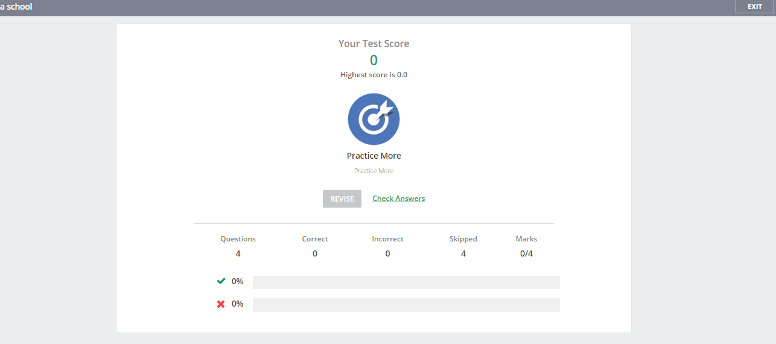This screenshot has height=344, width=776.
Task: Click the 'Your Test Score' heading
Action: click(x=374, y=43)
